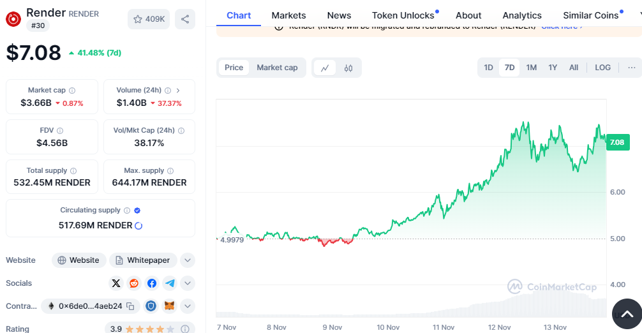The width and height of the screenshot is (642, 333).
Task: Click the 409K watchlist star button
Action: [149, 19]
